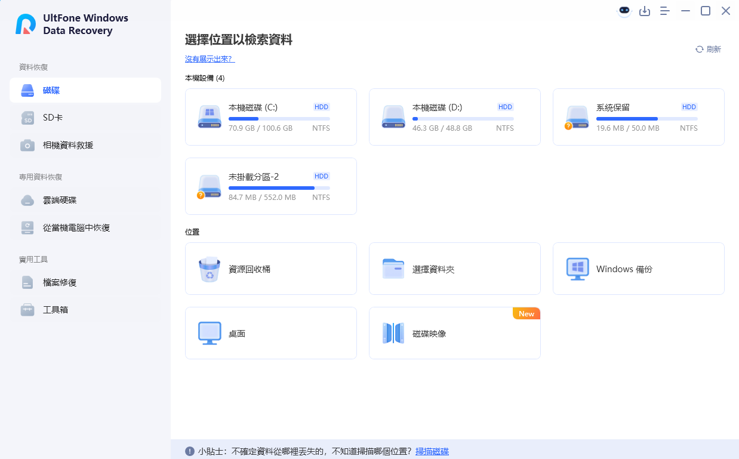Click the NTFS label on C: drive
The height and width of the screenshot is (459, 739).
[x=321, y=128]
